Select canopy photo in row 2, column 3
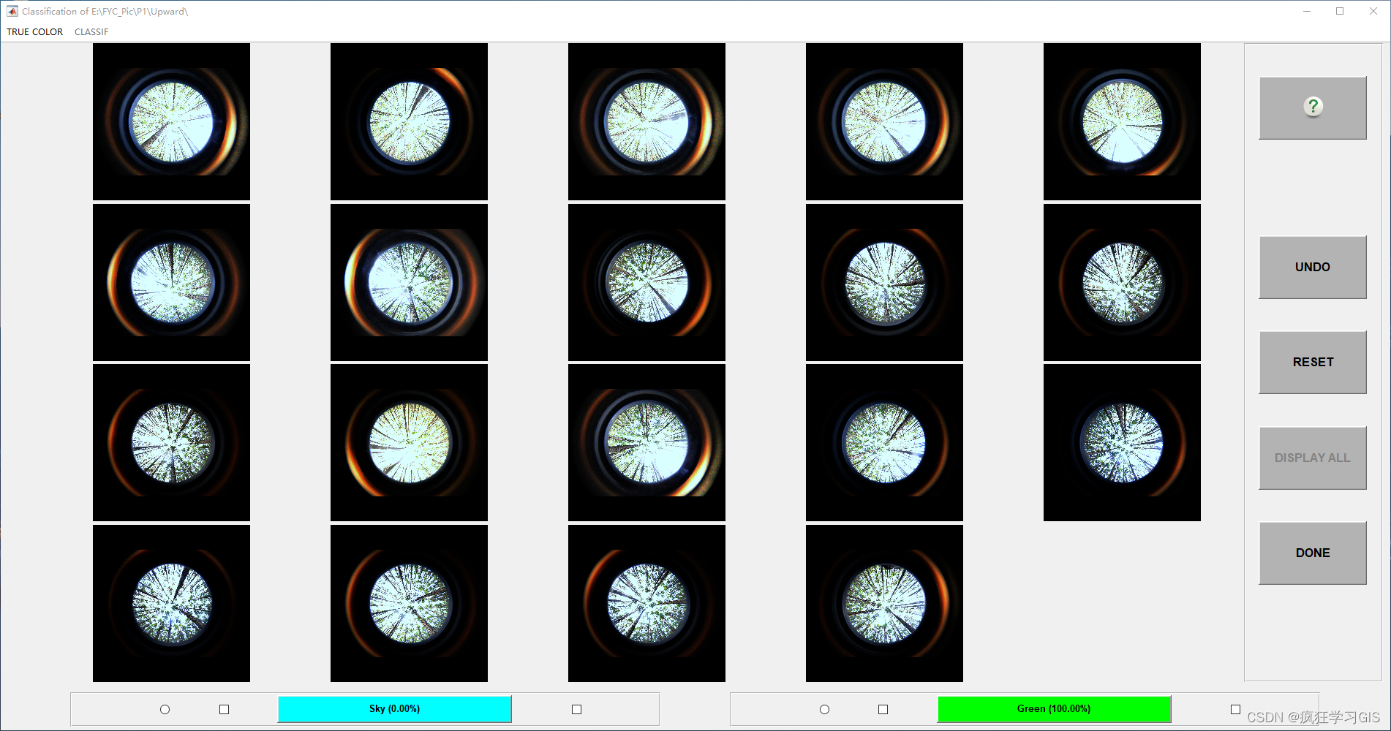 click(x=647, y=282)
